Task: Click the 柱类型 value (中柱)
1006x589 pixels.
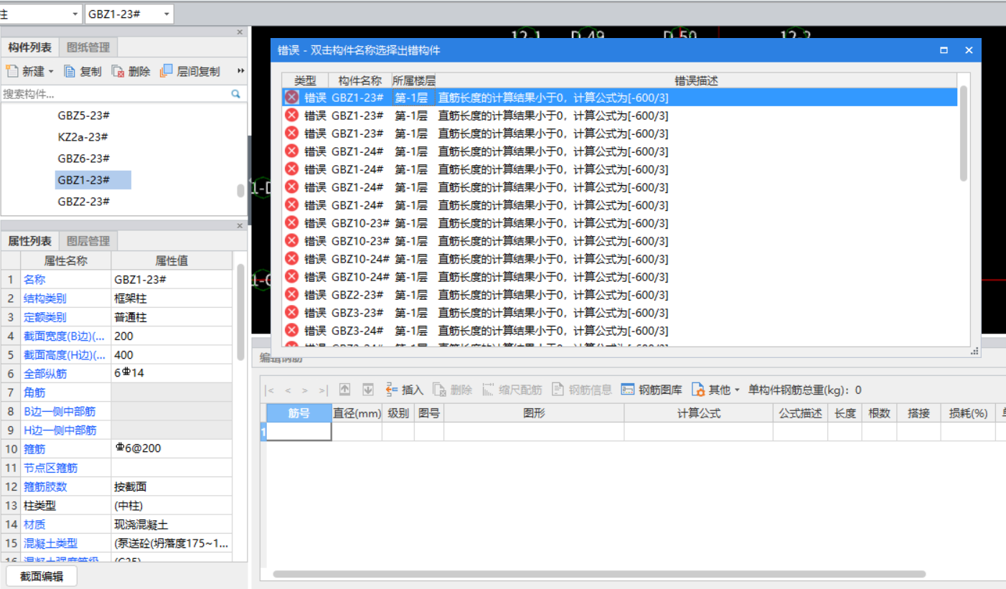Action: coord(171,505)
